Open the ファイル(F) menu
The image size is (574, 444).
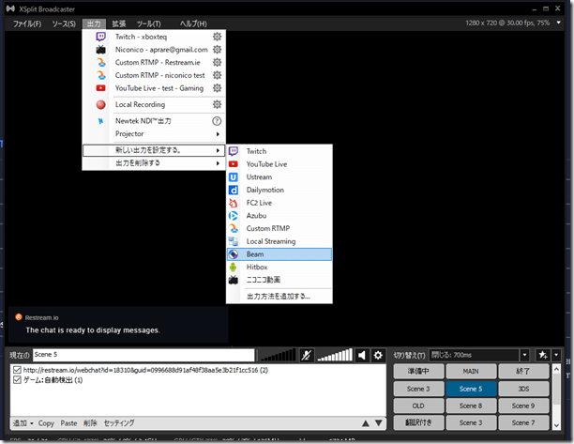point(27,23)
